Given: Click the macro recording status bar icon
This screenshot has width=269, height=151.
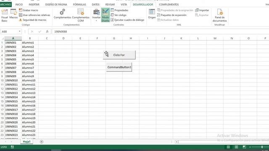Looking at the screenshot, I should pyautogui.click(x=12, y=147).
